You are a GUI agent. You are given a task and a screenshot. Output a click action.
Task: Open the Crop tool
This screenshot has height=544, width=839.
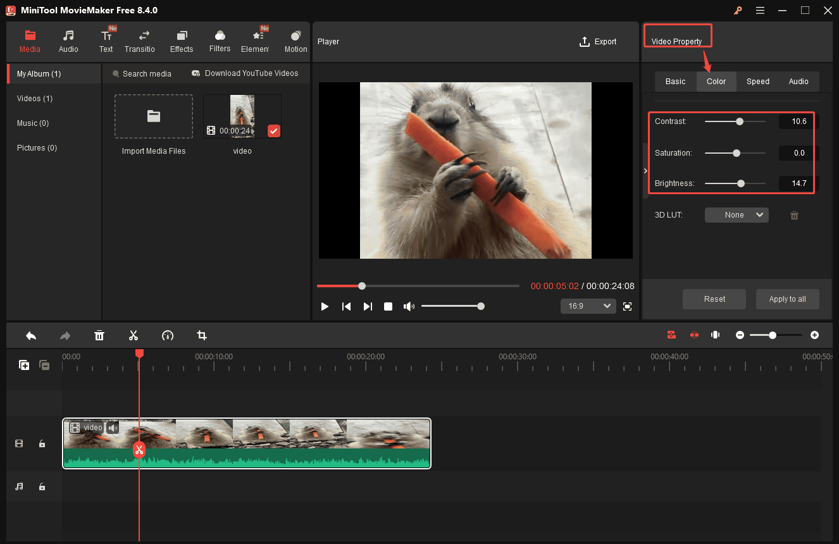tap(201, 335)
